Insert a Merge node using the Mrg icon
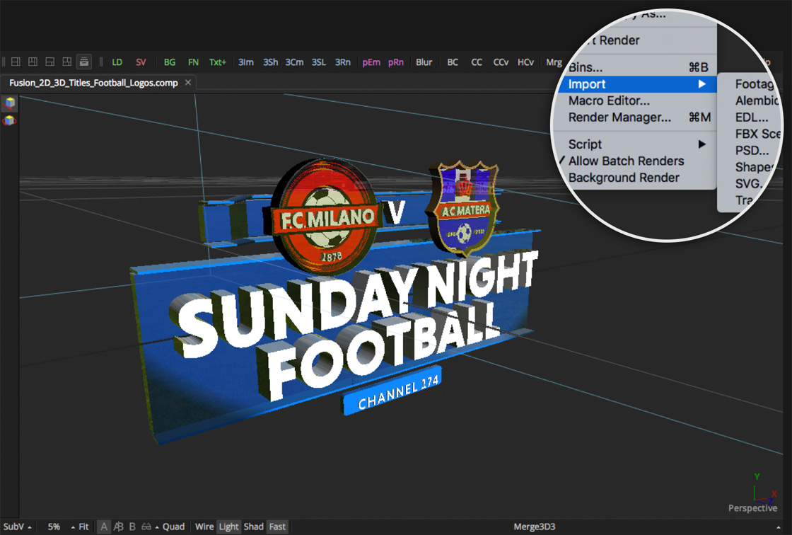This screenshot has height=535, width=792. [554, 62]
